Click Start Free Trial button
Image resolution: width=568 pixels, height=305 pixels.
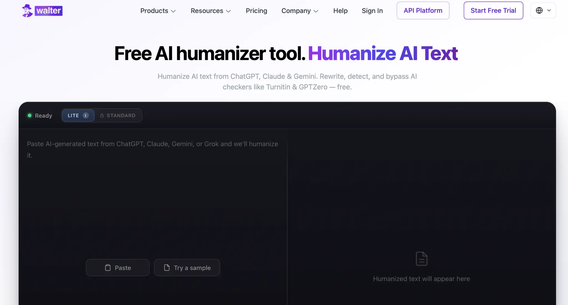pos(493,11)
